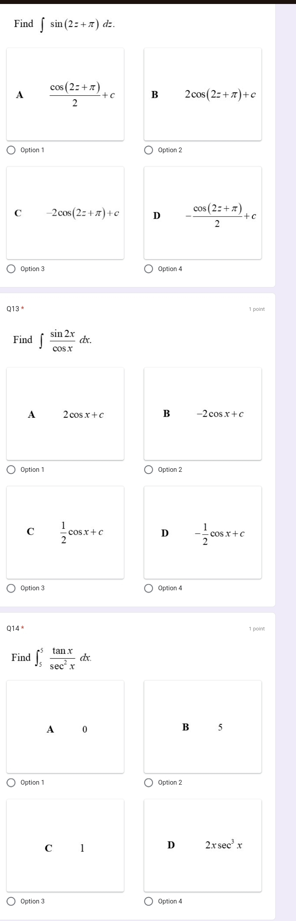Select Option 2 radio for Q13
Image resolution: width=296 pixels, height=921 pixels.
[149, 469]
